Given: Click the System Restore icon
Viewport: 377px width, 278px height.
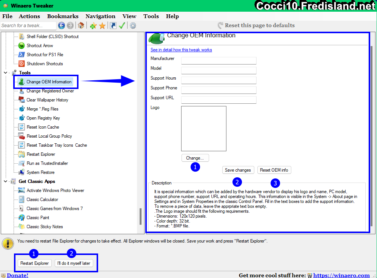Looking at the screenshot, I should coord(22,172).
